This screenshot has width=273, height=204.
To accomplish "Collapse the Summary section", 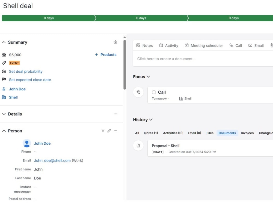I will [x=4, y=42].
